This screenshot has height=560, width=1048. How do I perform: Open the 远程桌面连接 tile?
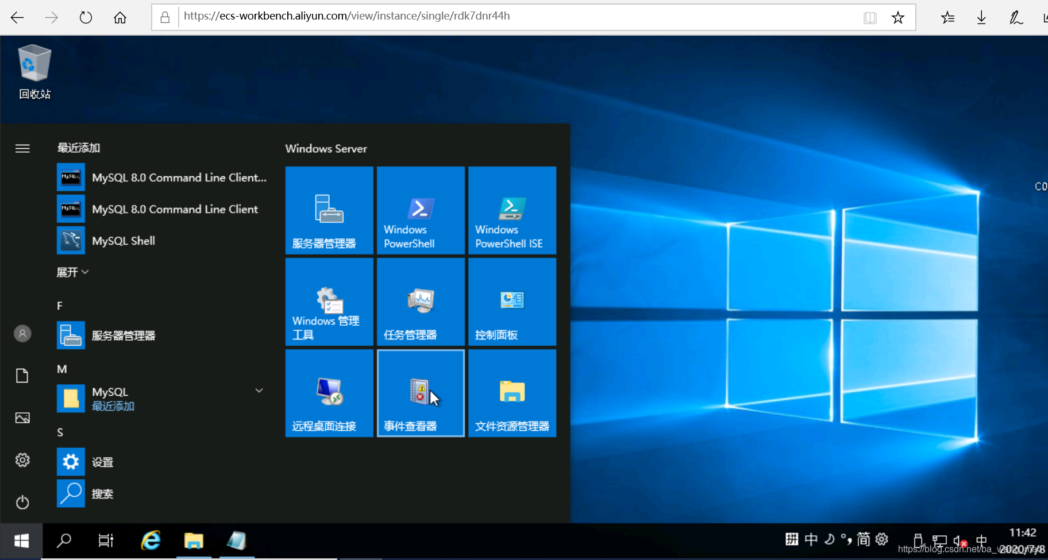click(x=329, y=393)
